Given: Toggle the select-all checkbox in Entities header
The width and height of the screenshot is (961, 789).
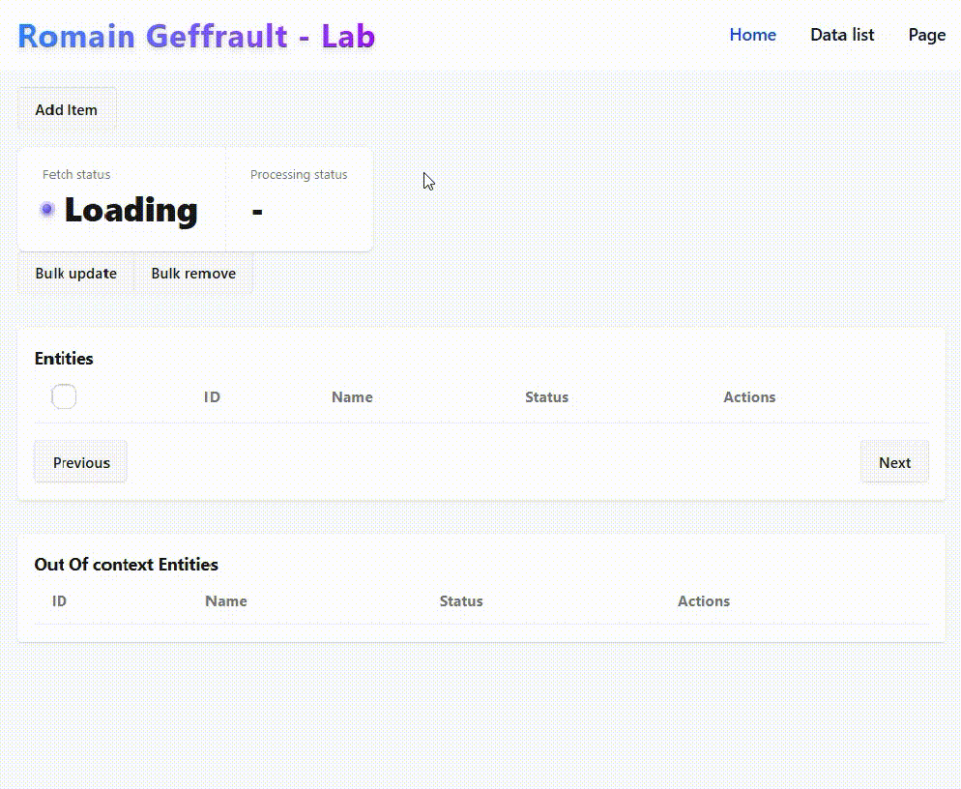Looking at the screenshot, I should [64, 396].
